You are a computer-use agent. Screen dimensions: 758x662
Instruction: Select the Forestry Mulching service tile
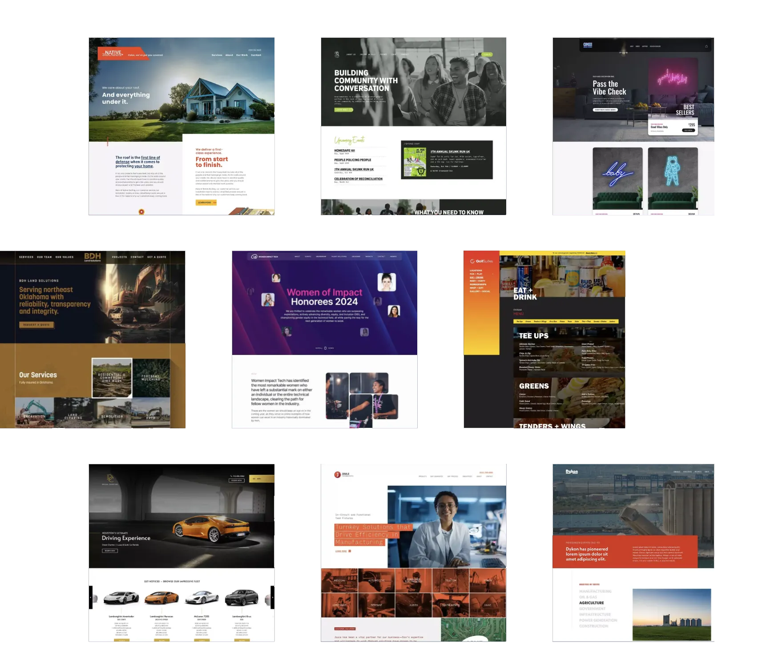151,378
